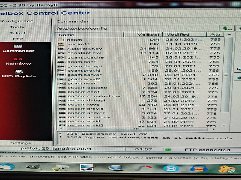Sort file list by Modified column
Screen dimensions: 241x180
(184, 34)
